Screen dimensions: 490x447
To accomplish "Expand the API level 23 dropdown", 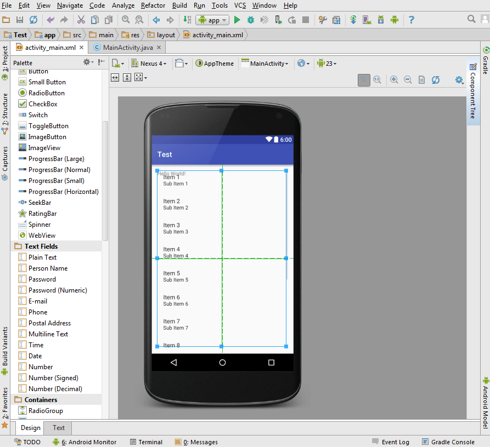I will point(327,64).
